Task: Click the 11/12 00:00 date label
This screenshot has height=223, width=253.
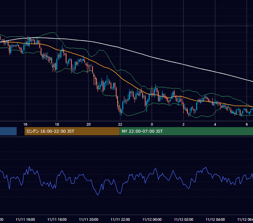Action: (152, 220)
